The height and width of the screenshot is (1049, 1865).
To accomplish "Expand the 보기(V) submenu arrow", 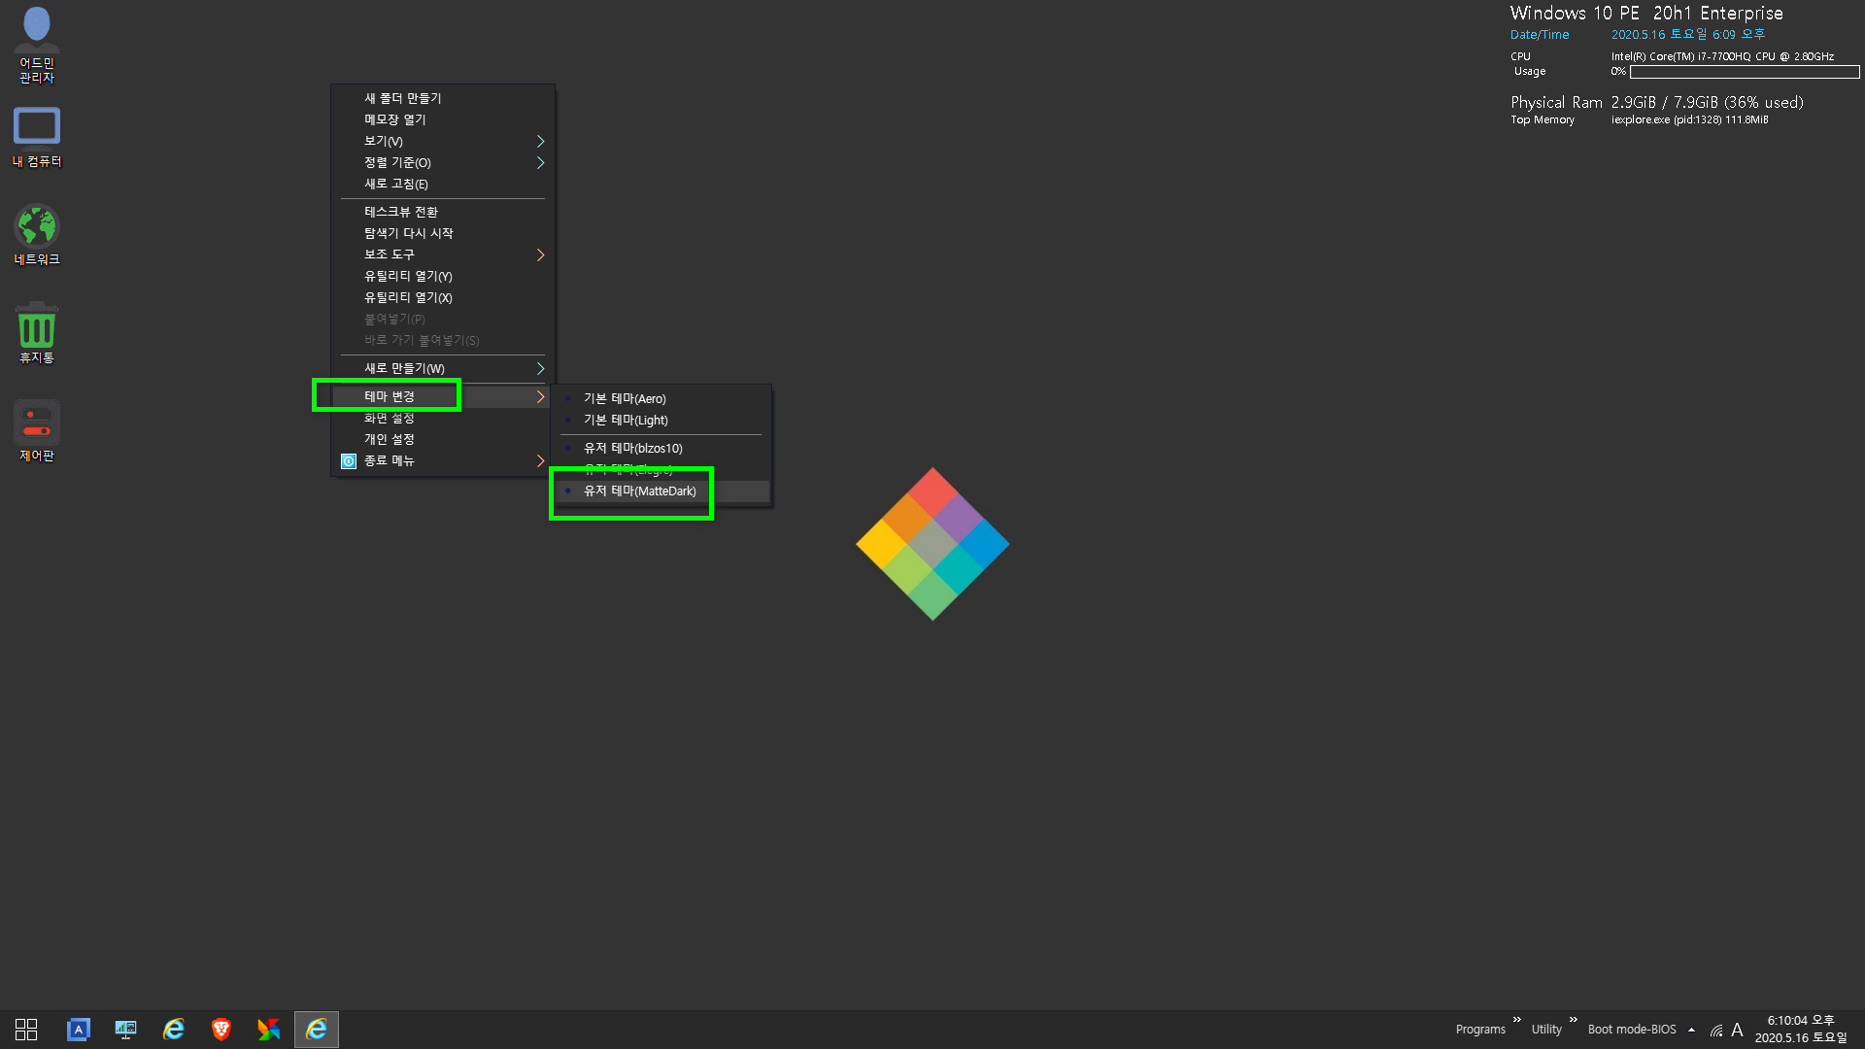I will (x=540, y=142).
